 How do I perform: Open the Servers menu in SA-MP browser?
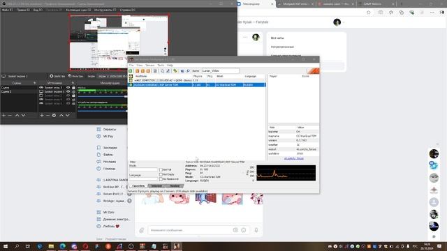coord(150,66)
